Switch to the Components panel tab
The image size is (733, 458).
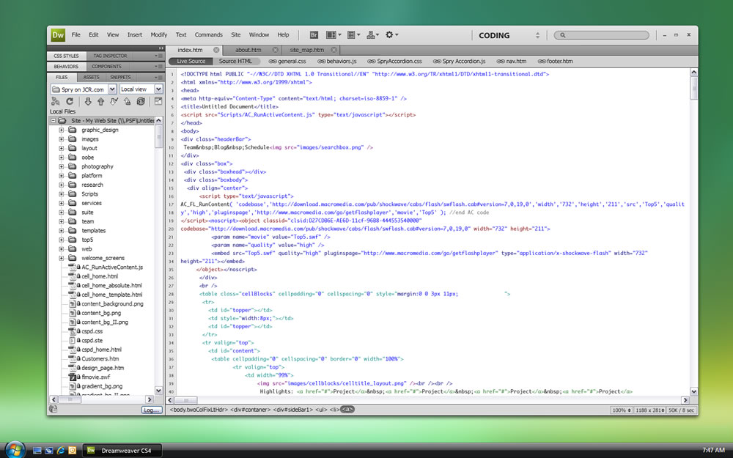tap(106, 67)
